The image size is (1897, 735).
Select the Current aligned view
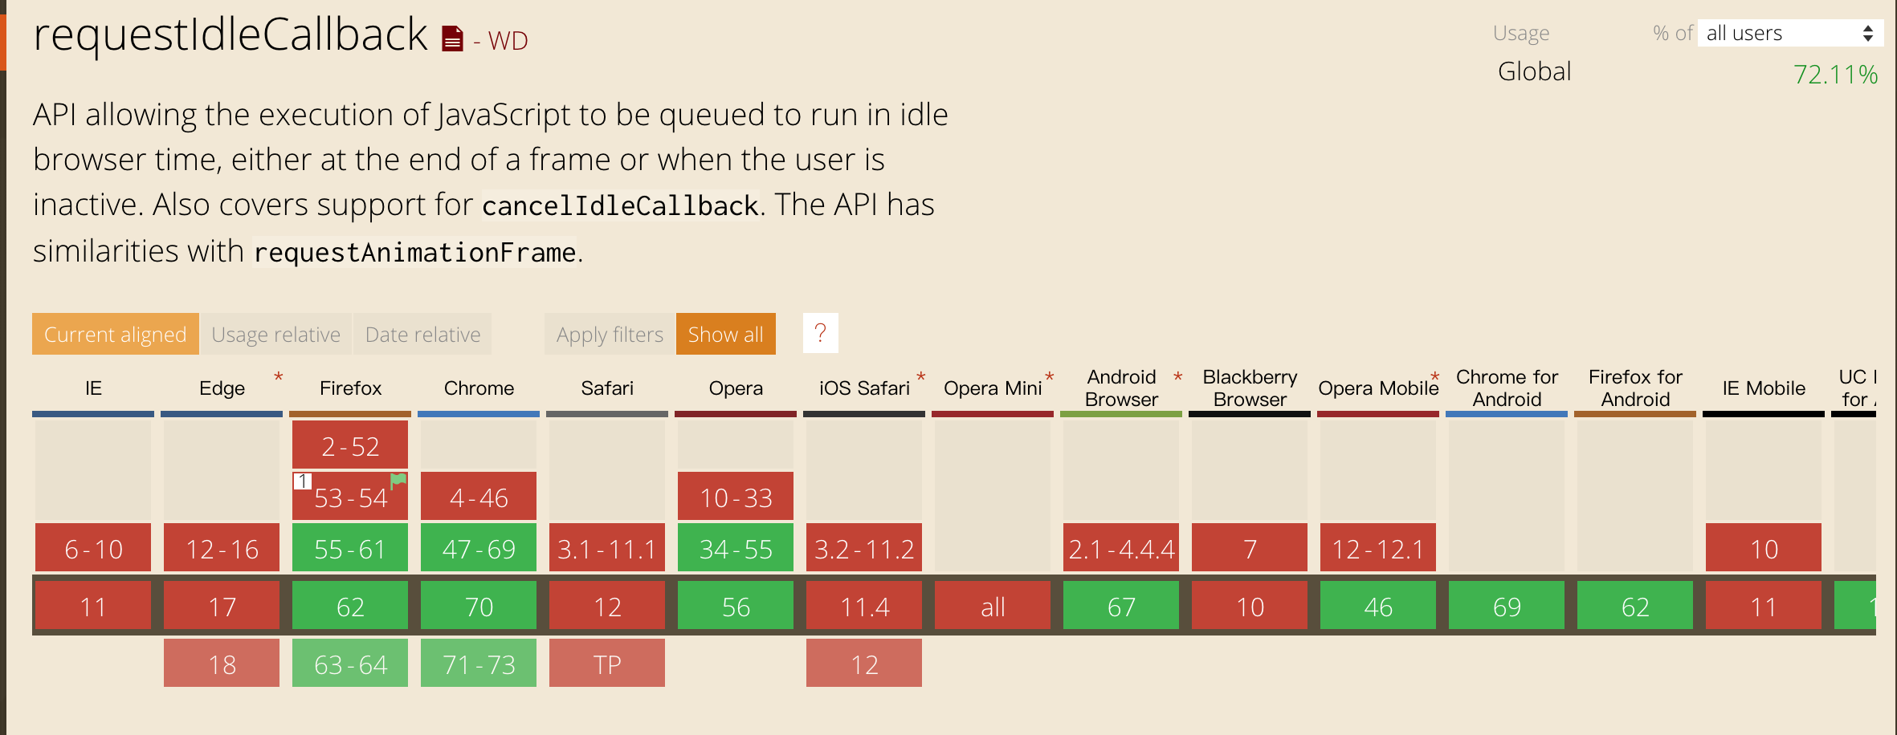pos(115,334)
